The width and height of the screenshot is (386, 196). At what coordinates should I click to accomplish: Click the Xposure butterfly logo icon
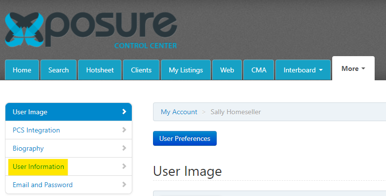point(24,30)
